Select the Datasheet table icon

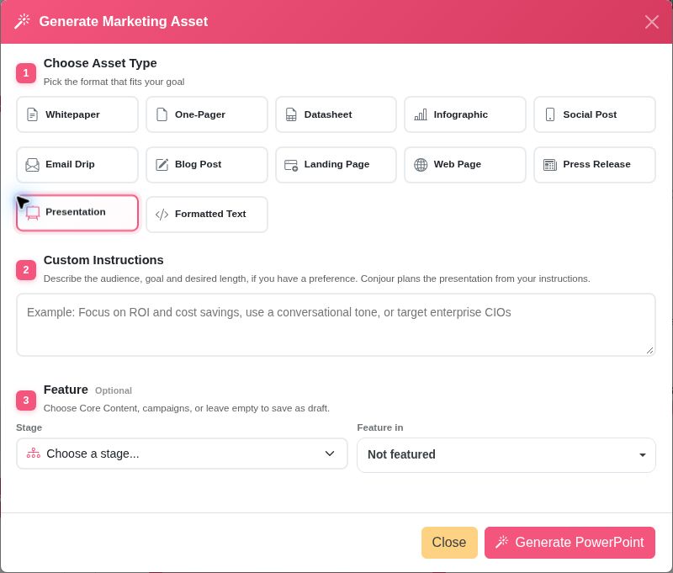click(x=291, y=114)
